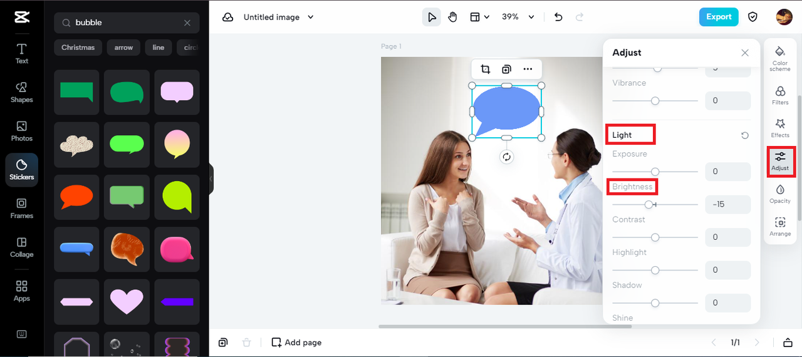Undo the last action

tap(558, 17)
